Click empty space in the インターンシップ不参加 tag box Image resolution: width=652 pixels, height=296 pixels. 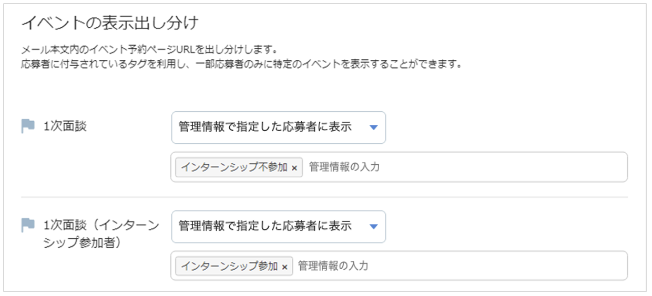pyautogui.click(x=500, y=167)
